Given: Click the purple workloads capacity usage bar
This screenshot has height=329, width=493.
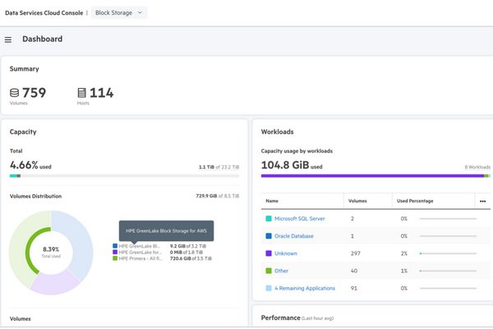Looking at the screenshot, I should coord(371,175).
